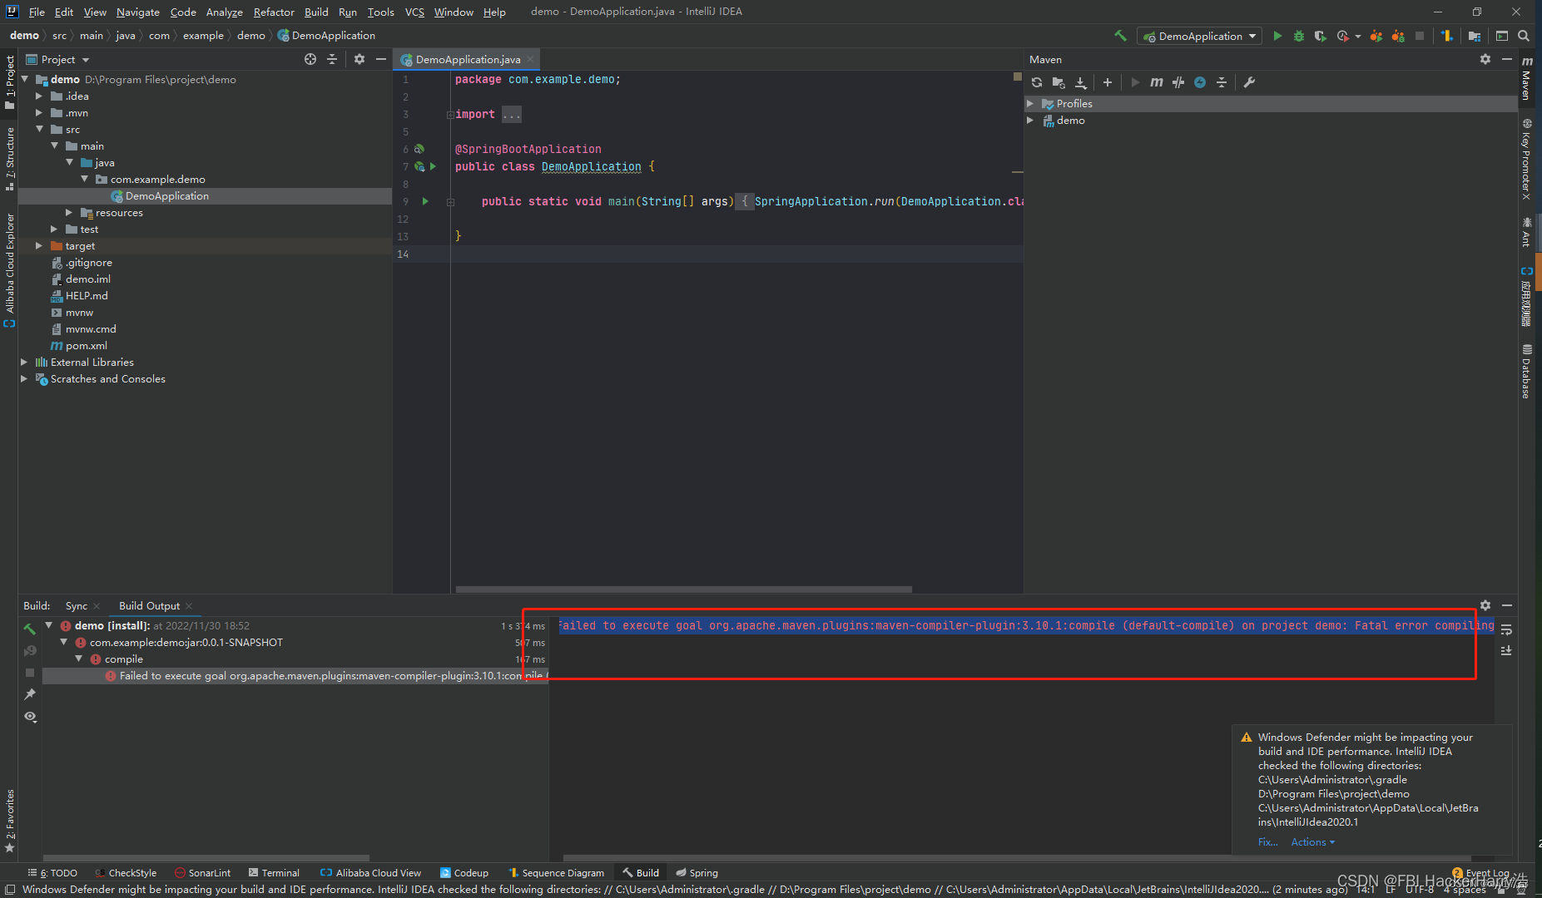
Task: Run DemoApplication with the green play button
Action: pos(1278,36)
